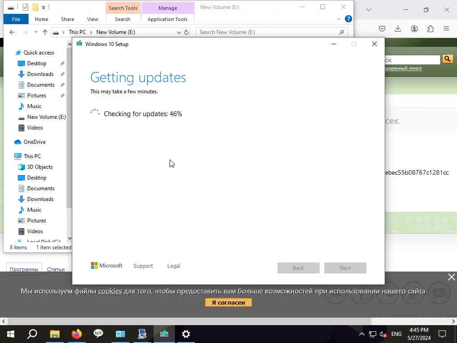Screen dimensions: 457x343
Task: Click Firefox Pocket save icon
Action: pyautogui.click(x=382, y=29)
